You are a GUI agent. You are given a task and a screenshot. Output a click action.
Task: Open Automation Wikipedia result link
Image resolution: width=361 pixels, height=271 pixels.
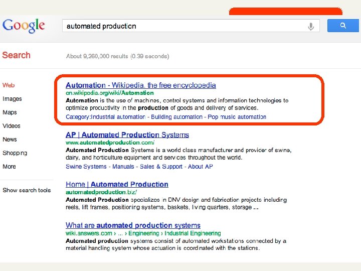(141, 85)
